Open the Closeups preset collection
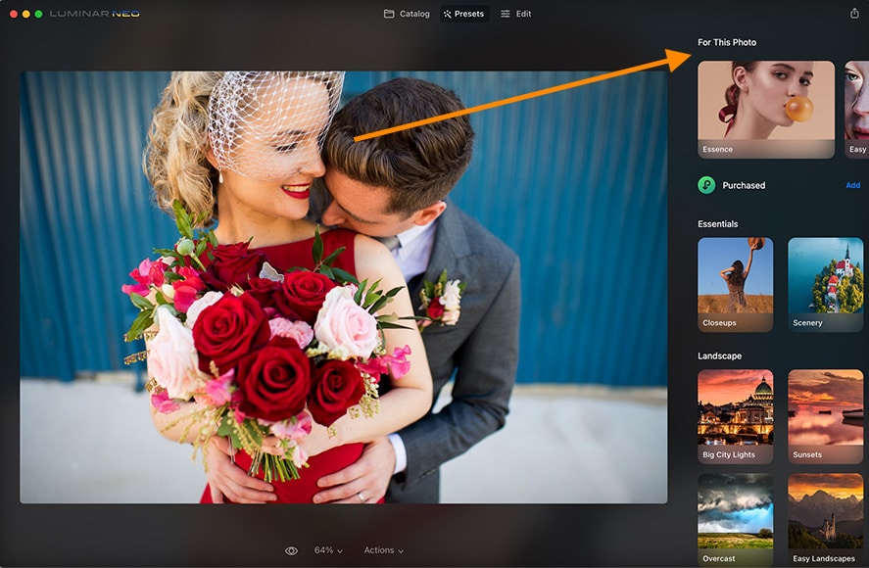Viewport: 869px width, 568px height. 736,285
